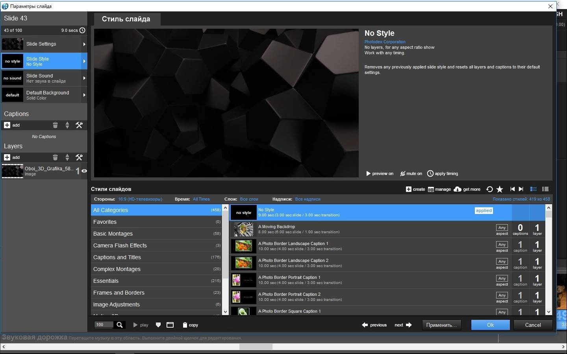Expand Default Background arrow
The width and height of the screenshot is (567, 354).
click(x=84, y=95)
